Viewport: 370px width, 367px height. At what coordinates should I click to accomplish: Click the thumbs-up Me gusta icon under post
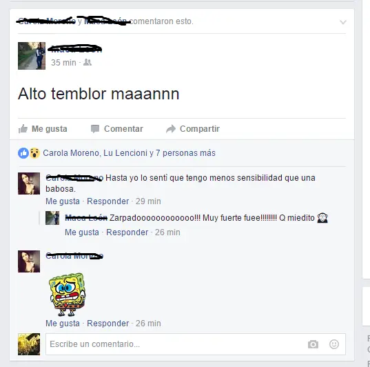23,129
